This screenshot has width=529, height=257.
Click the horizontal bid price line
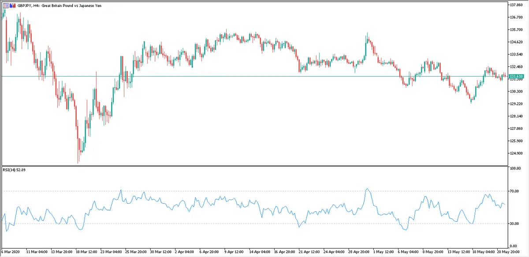click(x=264, y=76)
